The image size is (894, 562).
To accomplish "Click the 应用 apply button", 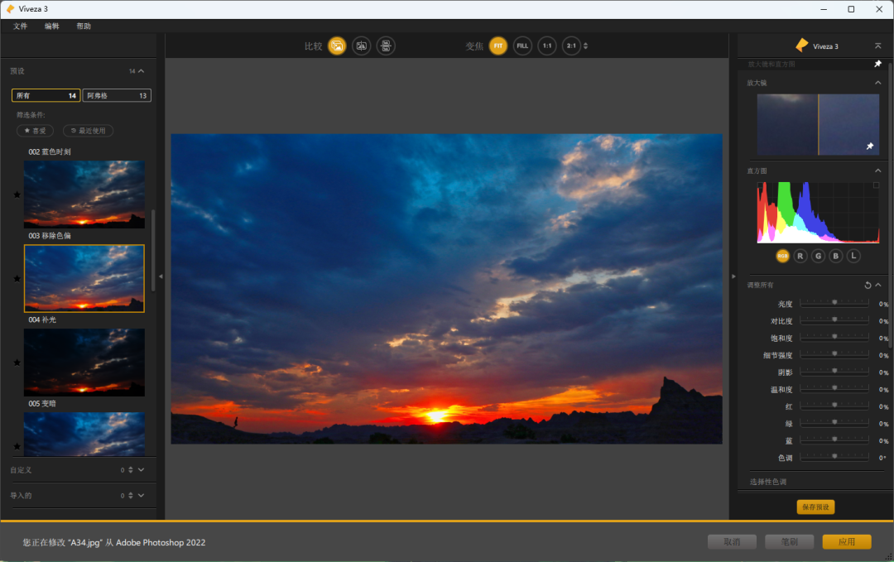I will (x=846, y=542).
